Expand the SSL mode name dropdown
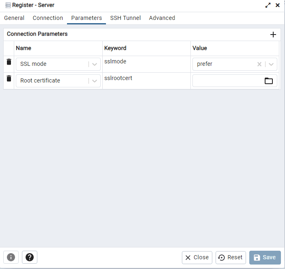The image size is (285, 269). coord(95,64)
